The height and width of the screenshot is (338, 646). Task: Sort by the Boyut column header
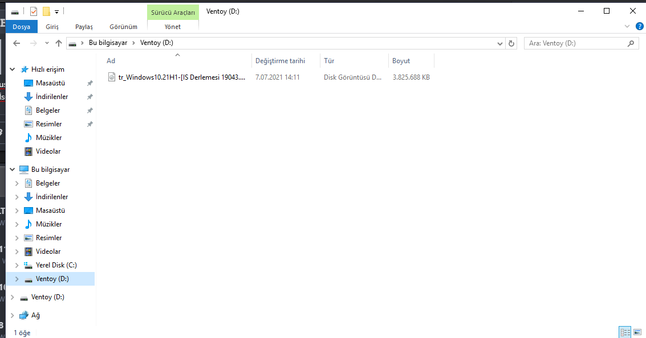tap(401, 61)
